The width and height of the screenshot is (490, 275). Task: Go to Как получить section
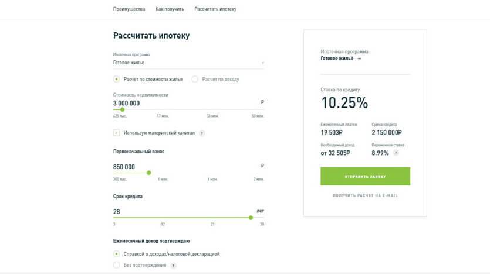[170, 9]
